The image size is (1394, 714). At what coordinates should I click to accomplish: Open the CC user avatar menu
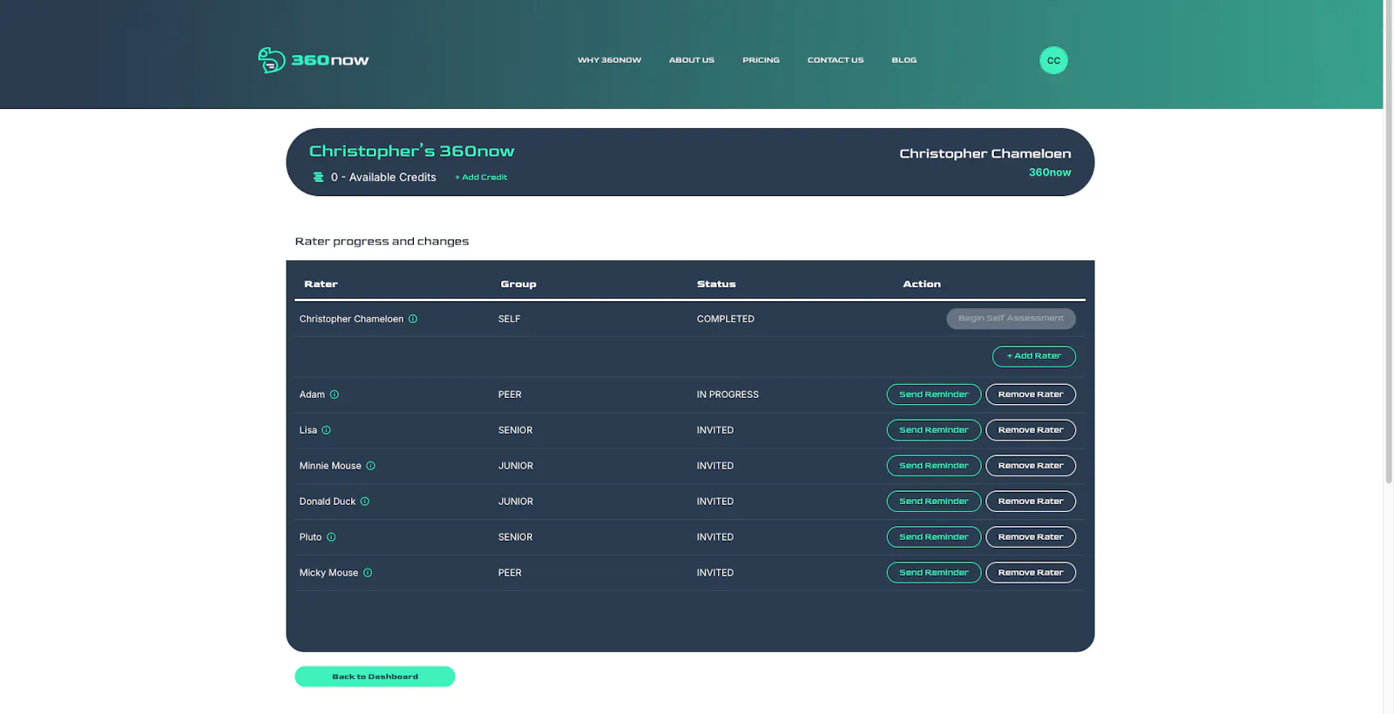coord(1053,60)
